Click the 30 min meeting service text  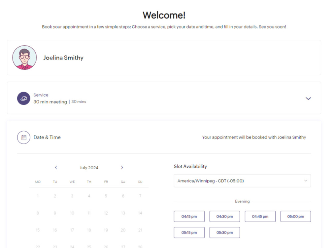(x=50, y=102)
